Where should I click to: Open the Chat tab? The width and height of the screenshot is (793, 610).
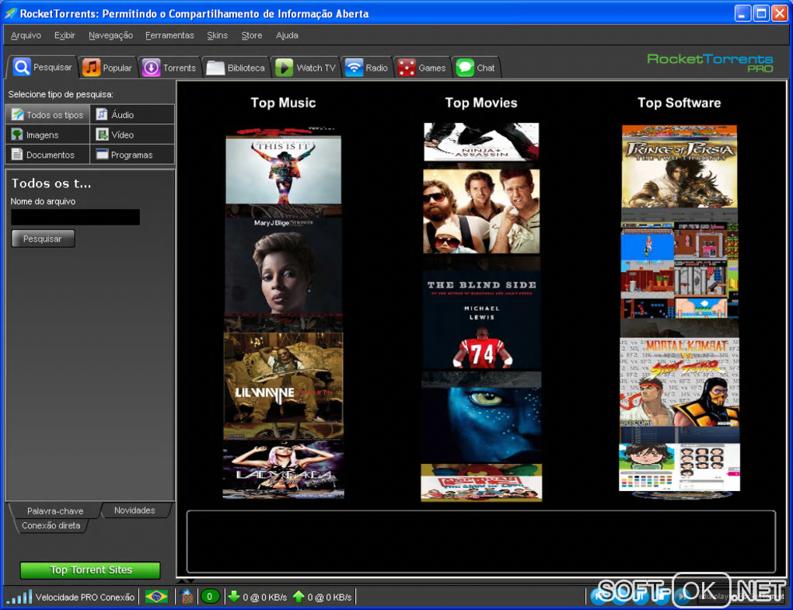(475, 68)
